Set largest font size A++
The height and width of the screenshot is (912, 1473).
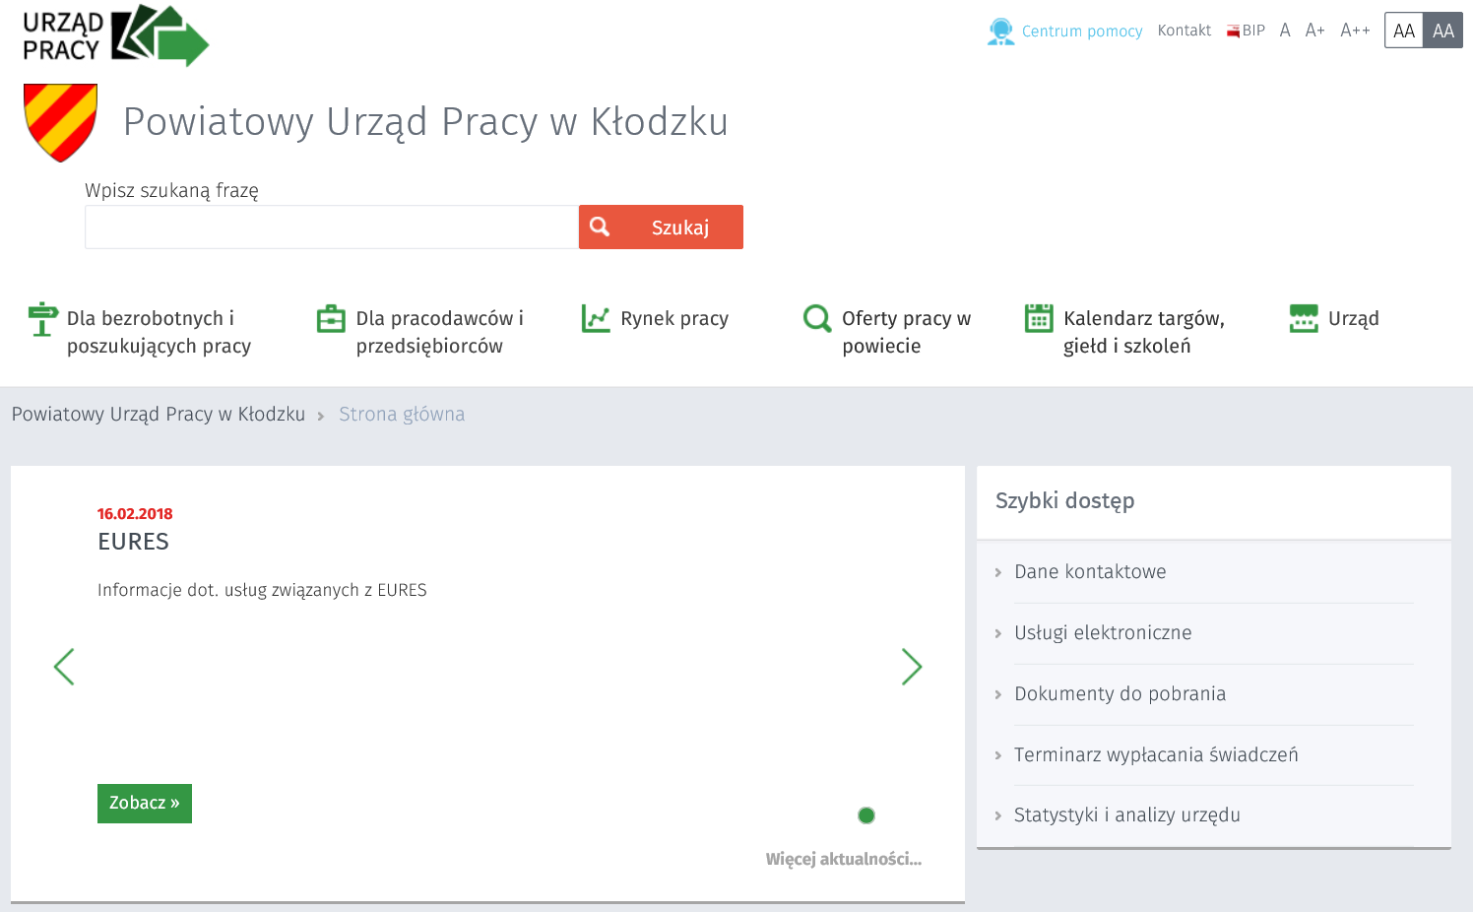(x=1355, y=31)
